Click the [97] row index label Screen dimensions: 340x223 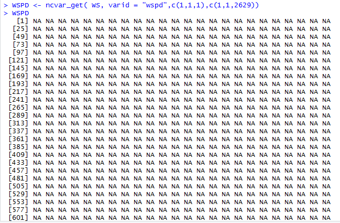[x=20, y=52]
